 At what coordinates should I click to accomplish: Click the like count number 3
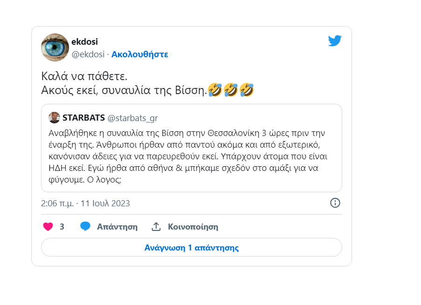62,227
